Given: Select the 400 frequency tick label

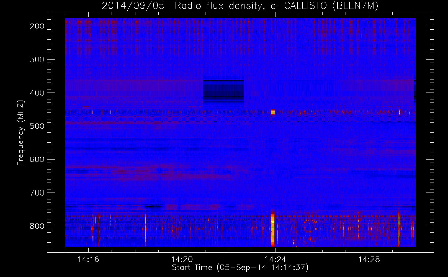Looking at the screenshot, I should tap(37, 93).
